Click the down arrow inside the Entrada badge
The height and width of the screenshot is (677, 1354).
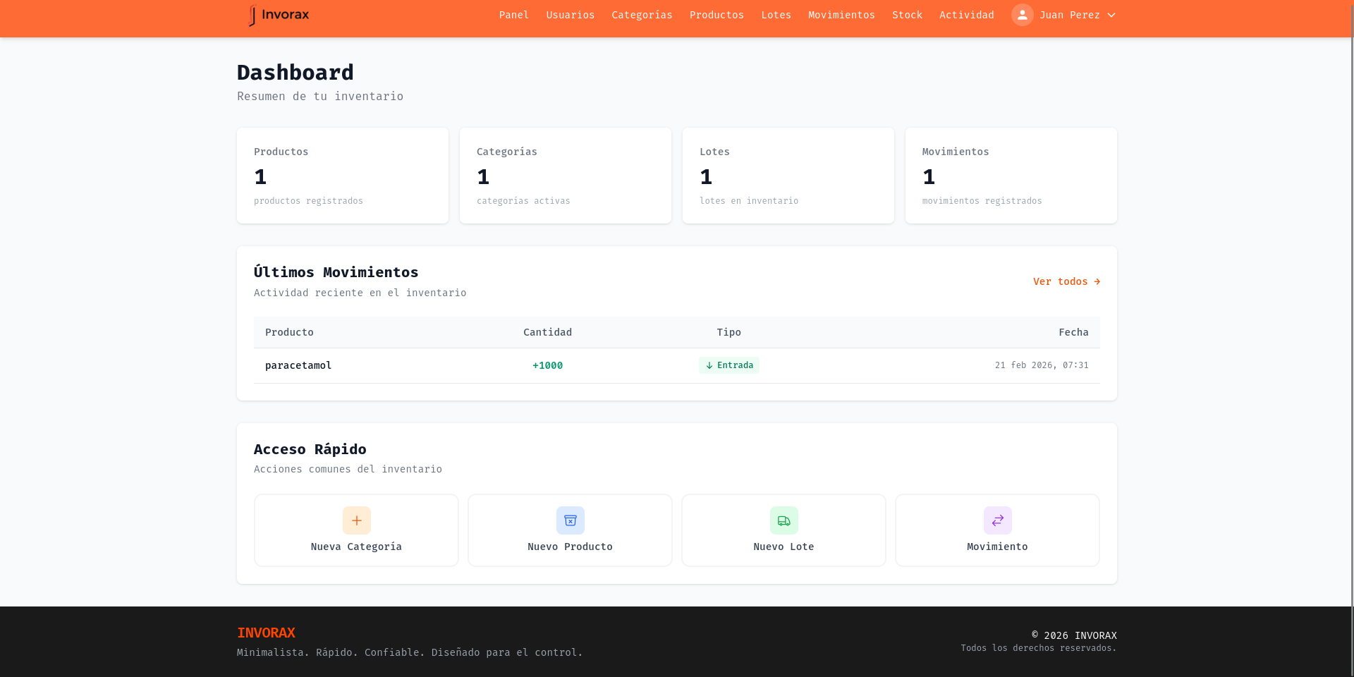click(709, 365)
